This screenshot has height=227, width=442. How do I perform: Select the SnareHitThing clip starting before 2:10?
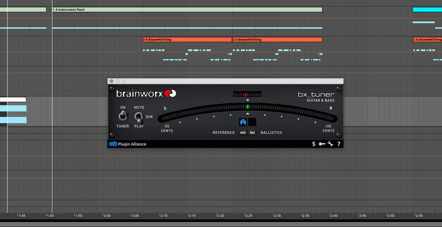pos(187,39)
